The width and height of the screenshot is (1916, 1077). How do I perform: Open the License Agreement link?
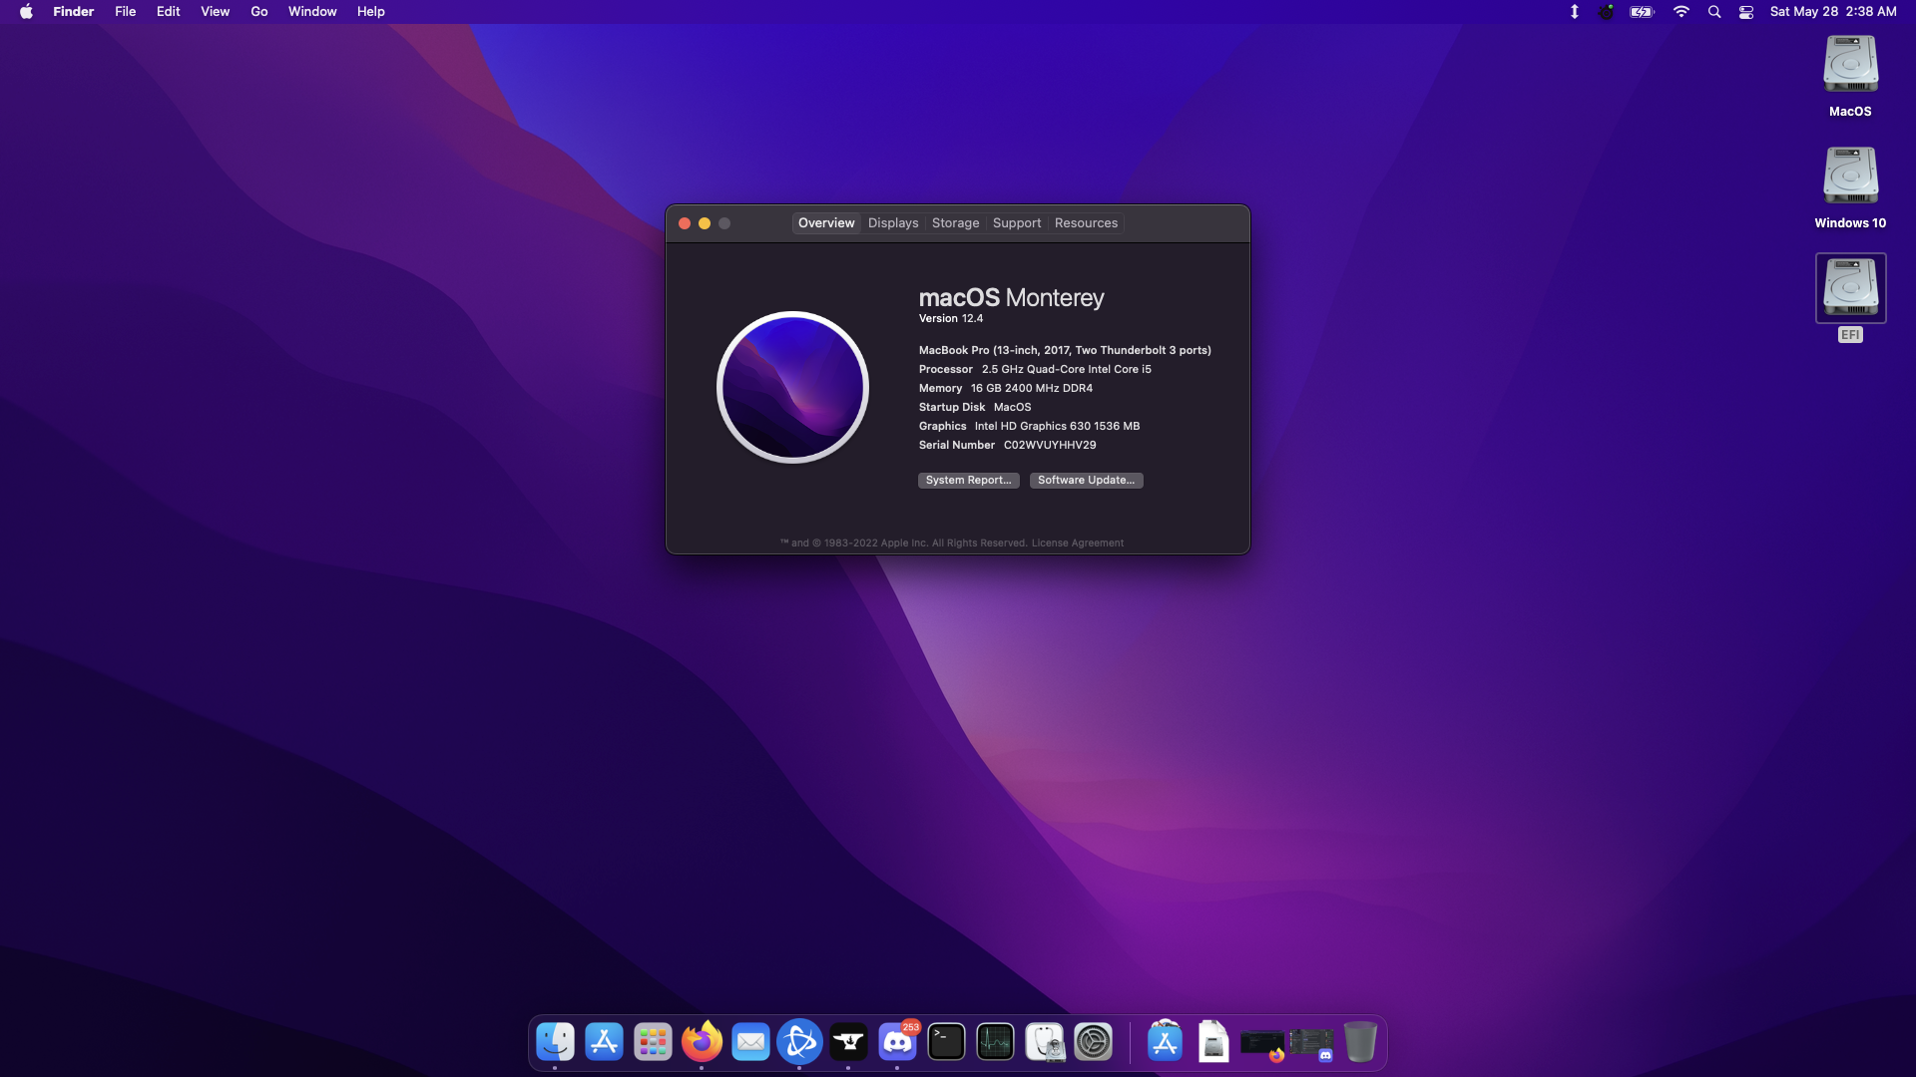coord(1077,543)
